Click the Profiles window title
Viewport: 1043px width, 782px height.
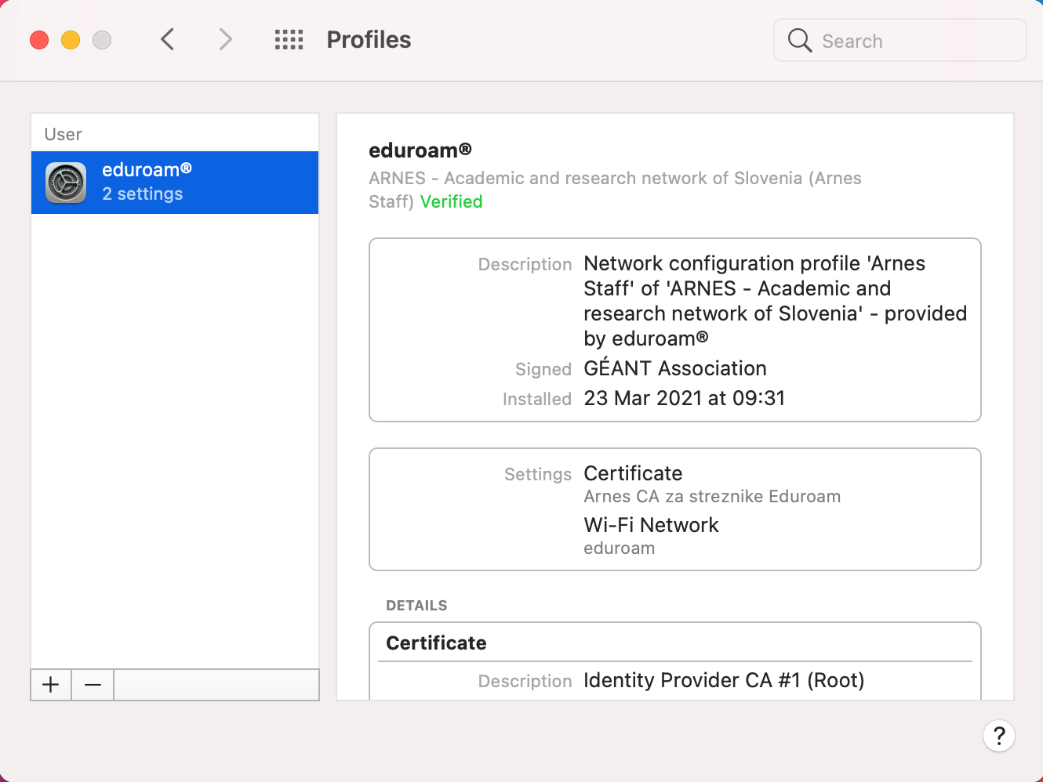tap(369, 40)
